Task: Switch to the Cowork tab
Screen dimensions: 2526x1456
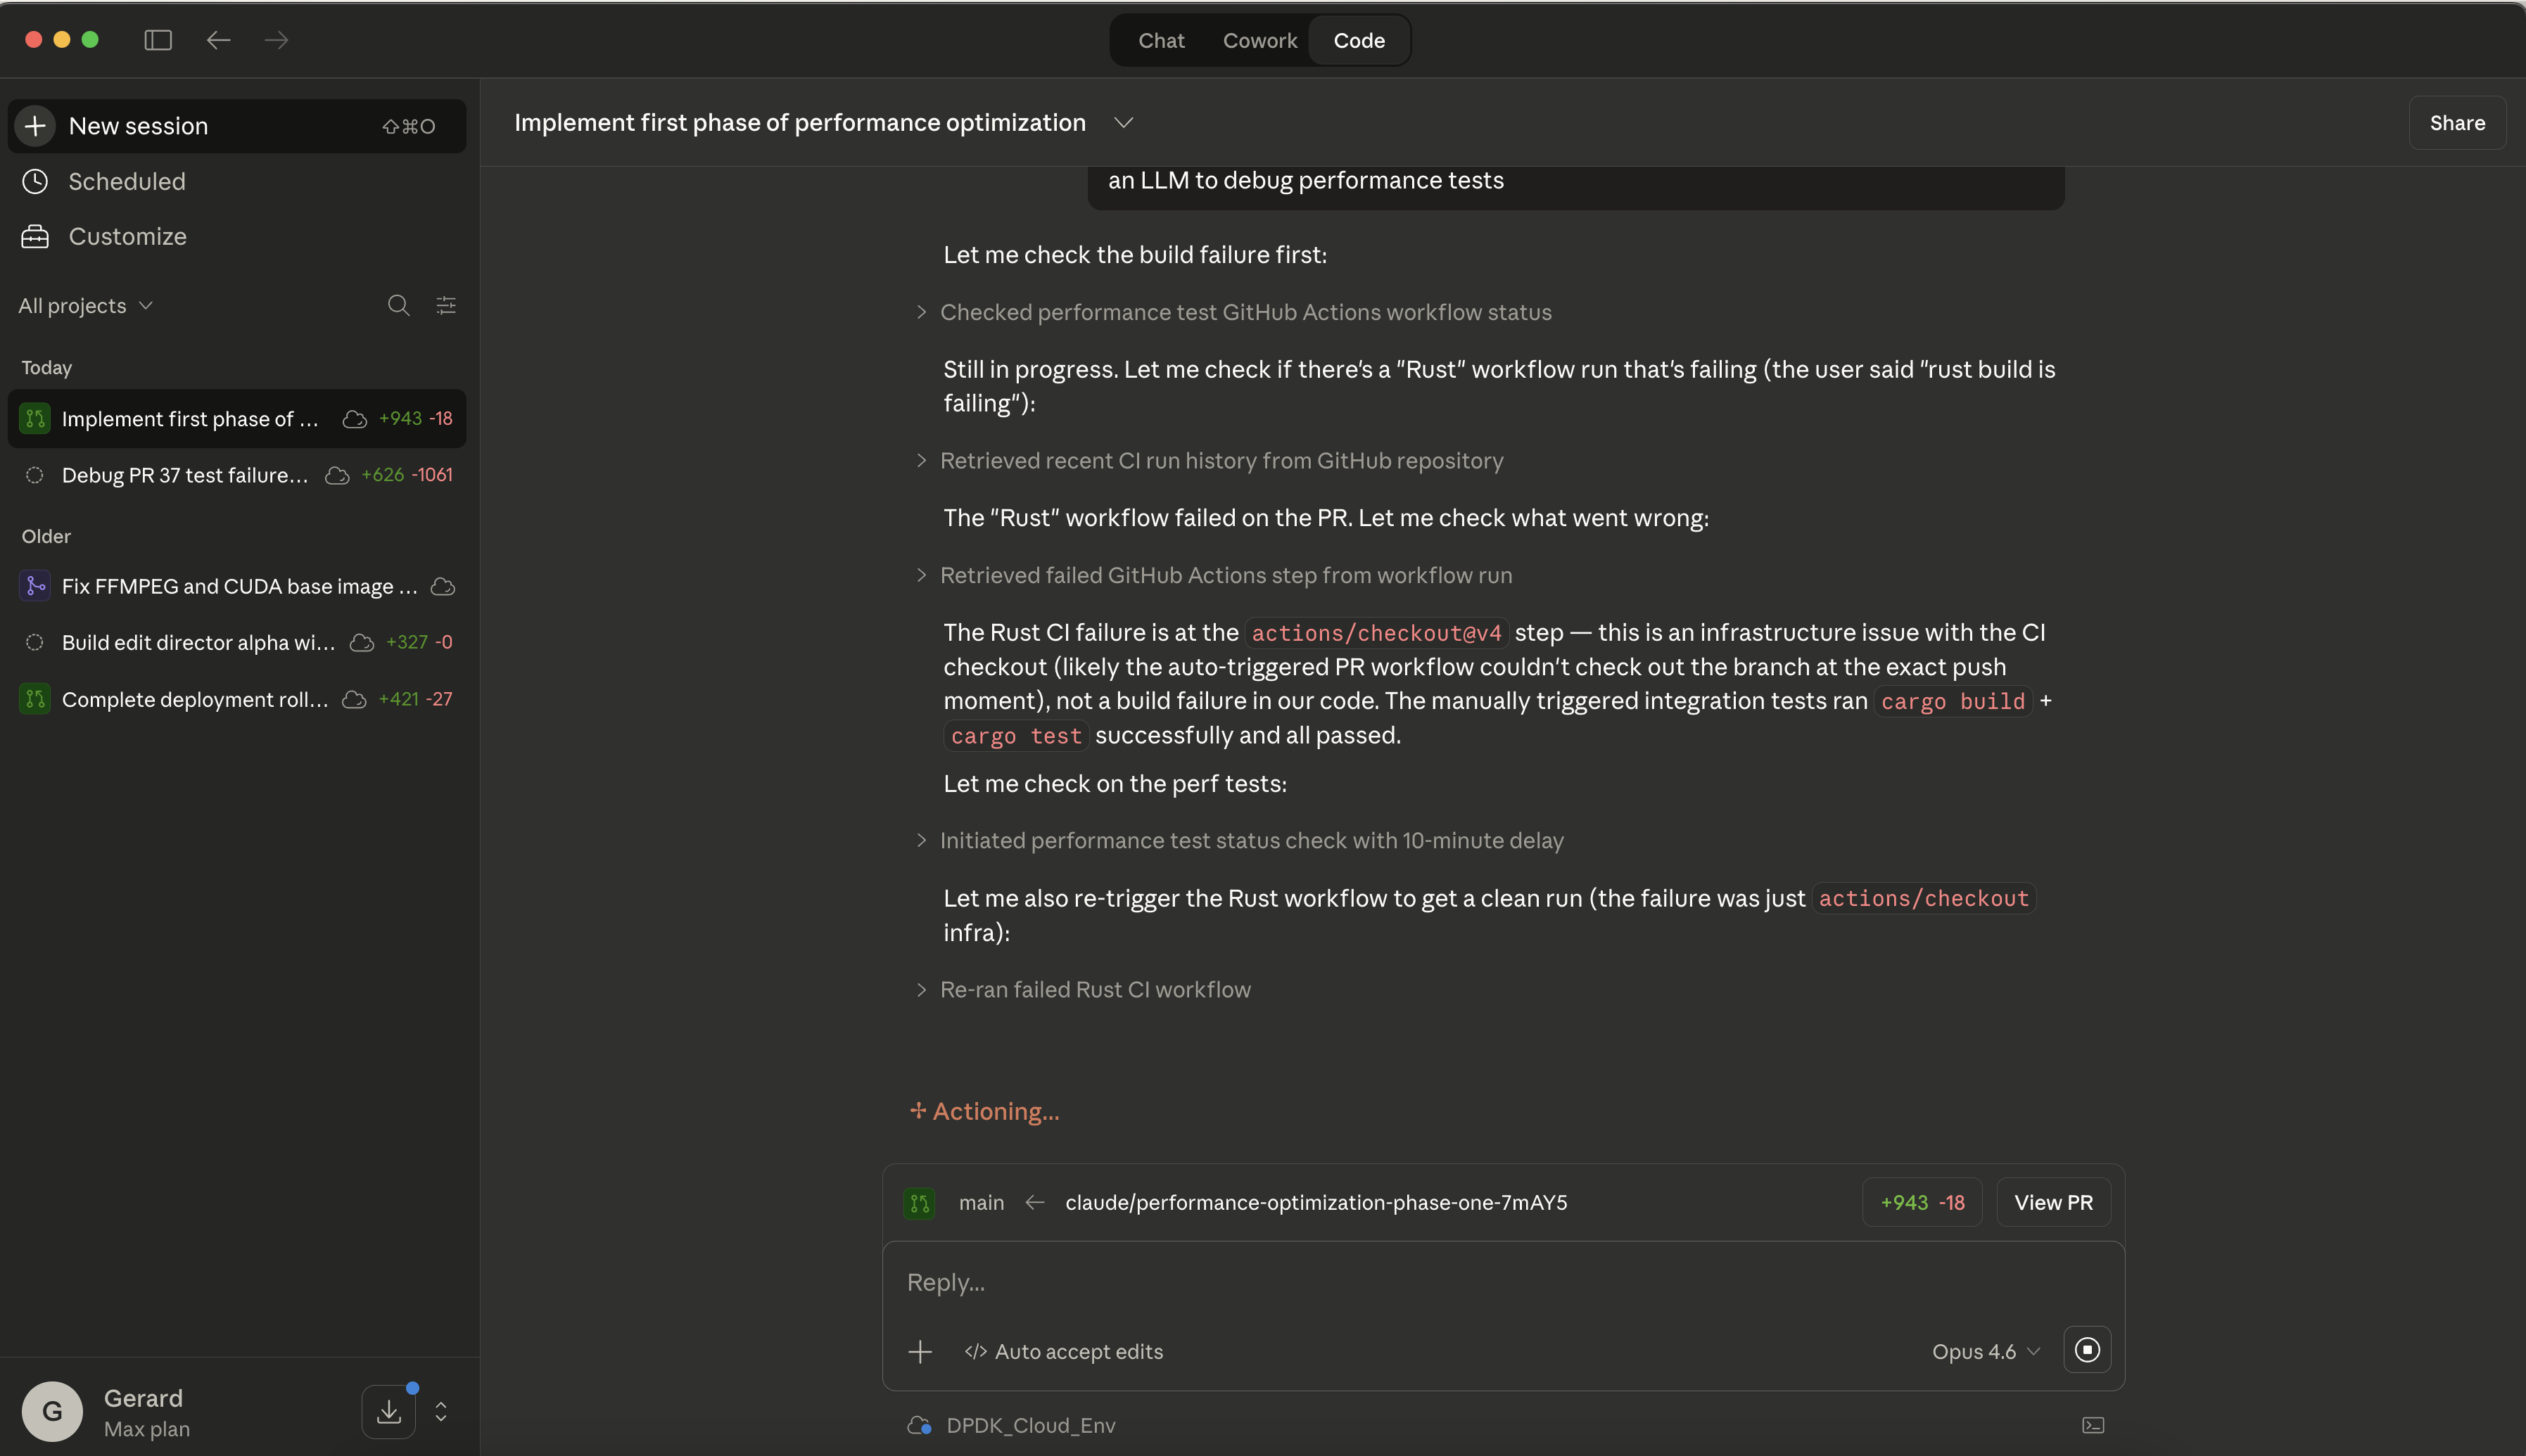Action: (1259, 41)
